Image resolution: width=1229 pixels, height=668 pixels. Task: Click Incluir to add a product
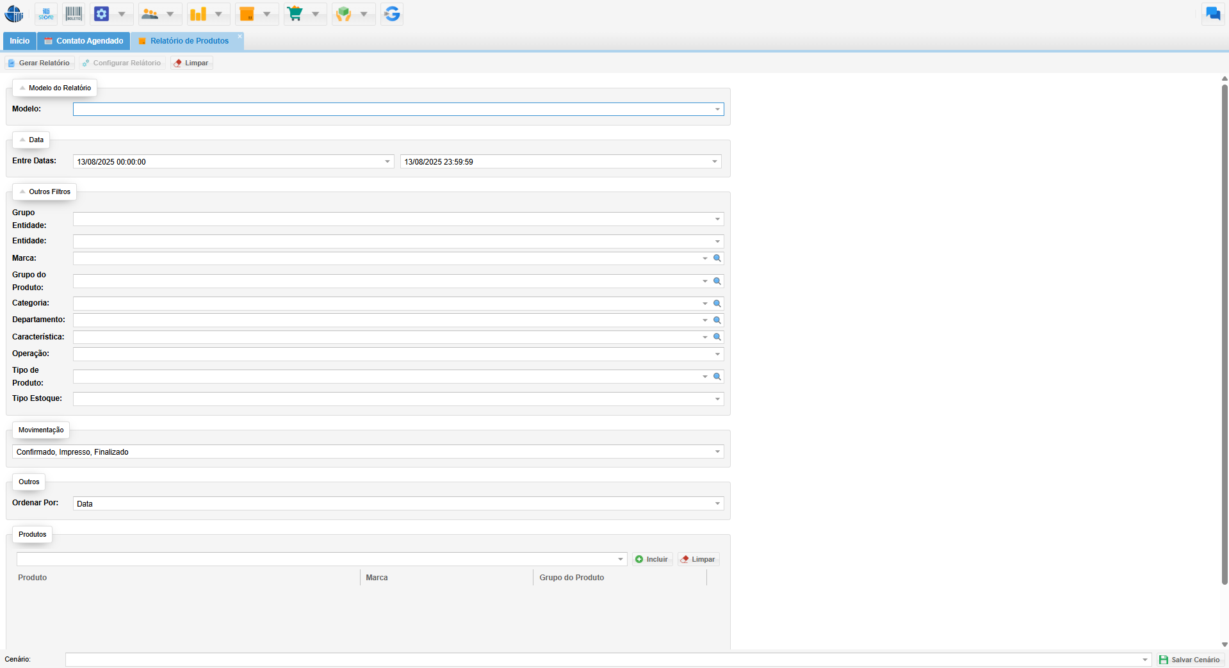pos(651,559)
